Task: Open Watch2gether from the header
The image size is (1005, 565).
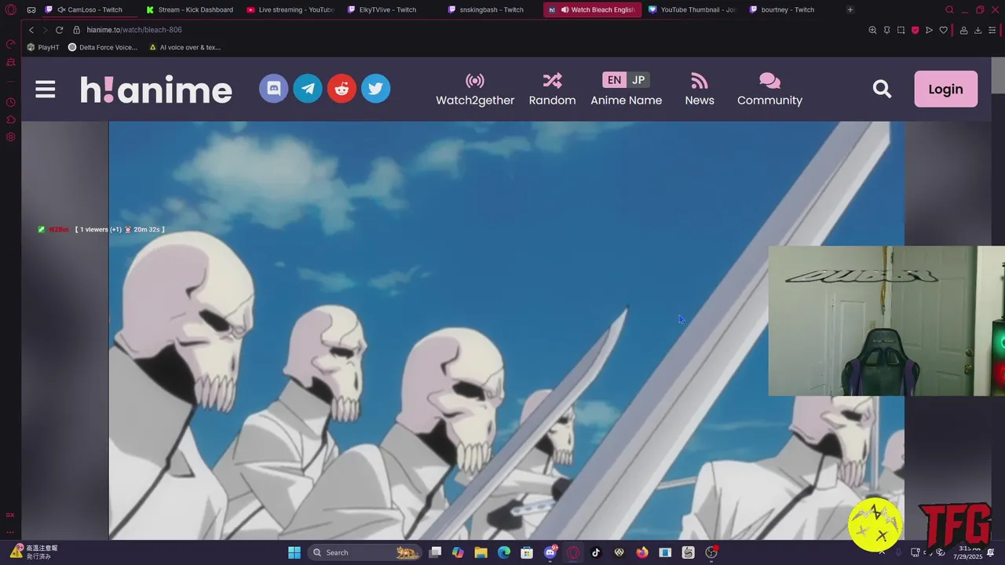Action: (475, 89)
